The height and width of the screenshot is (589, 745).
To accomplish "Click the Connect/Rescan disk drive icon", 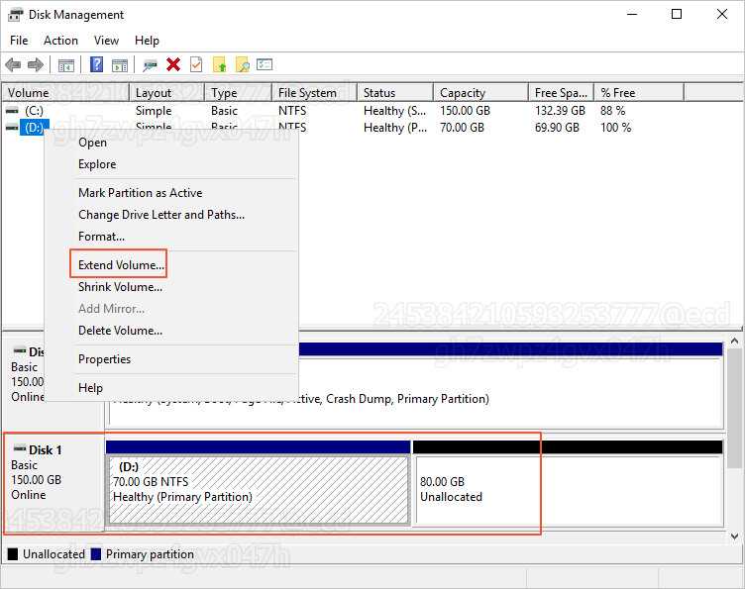I will (150, 65).
